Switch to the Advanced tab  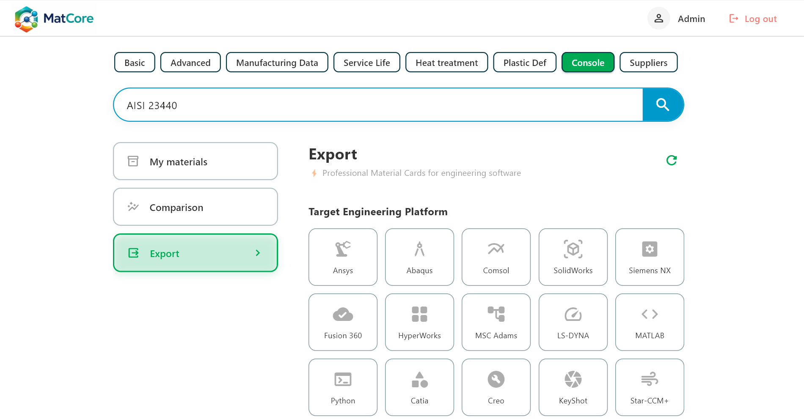(x=190, y=63)
